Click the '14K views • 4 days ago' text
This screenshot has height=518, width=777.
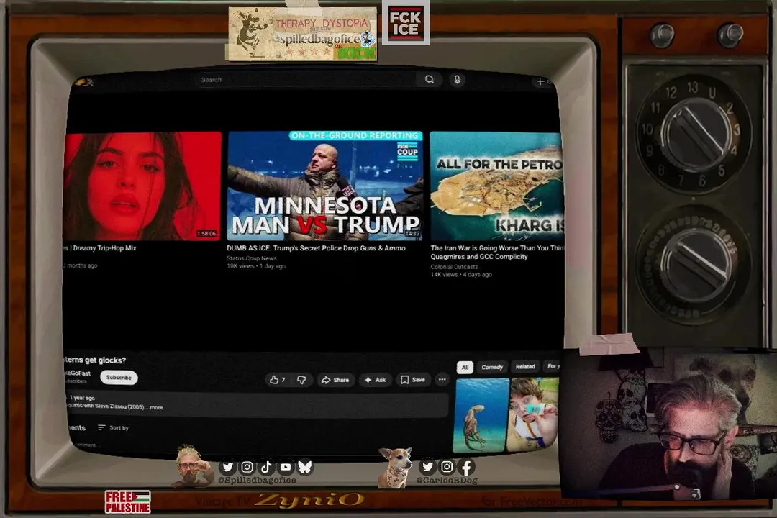461,275
